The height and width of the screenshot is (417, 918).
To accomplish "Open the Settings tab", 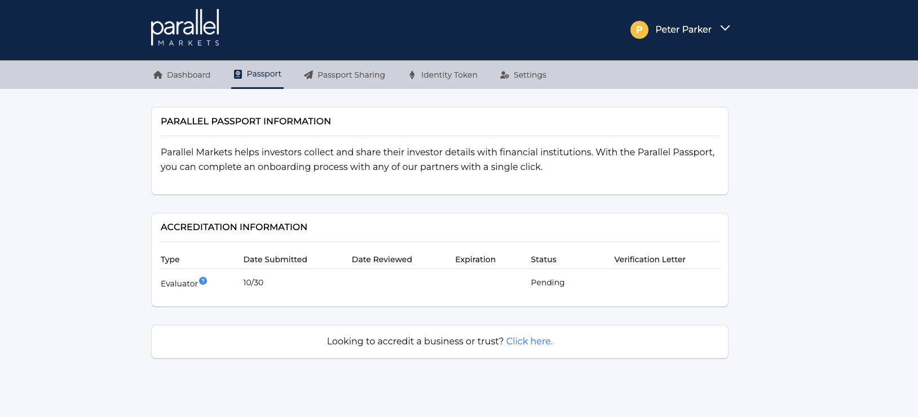I will (523, 75).
